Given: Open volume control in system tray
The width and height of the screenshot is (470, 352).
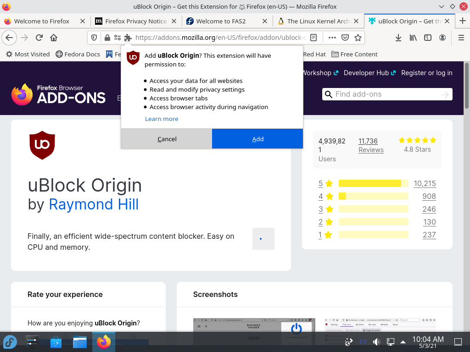Looking at the screenshot, I should tap(376, 342).
